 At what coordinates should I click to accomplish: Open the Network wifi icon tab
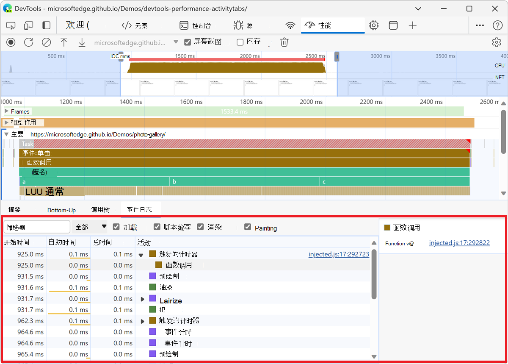290,25
